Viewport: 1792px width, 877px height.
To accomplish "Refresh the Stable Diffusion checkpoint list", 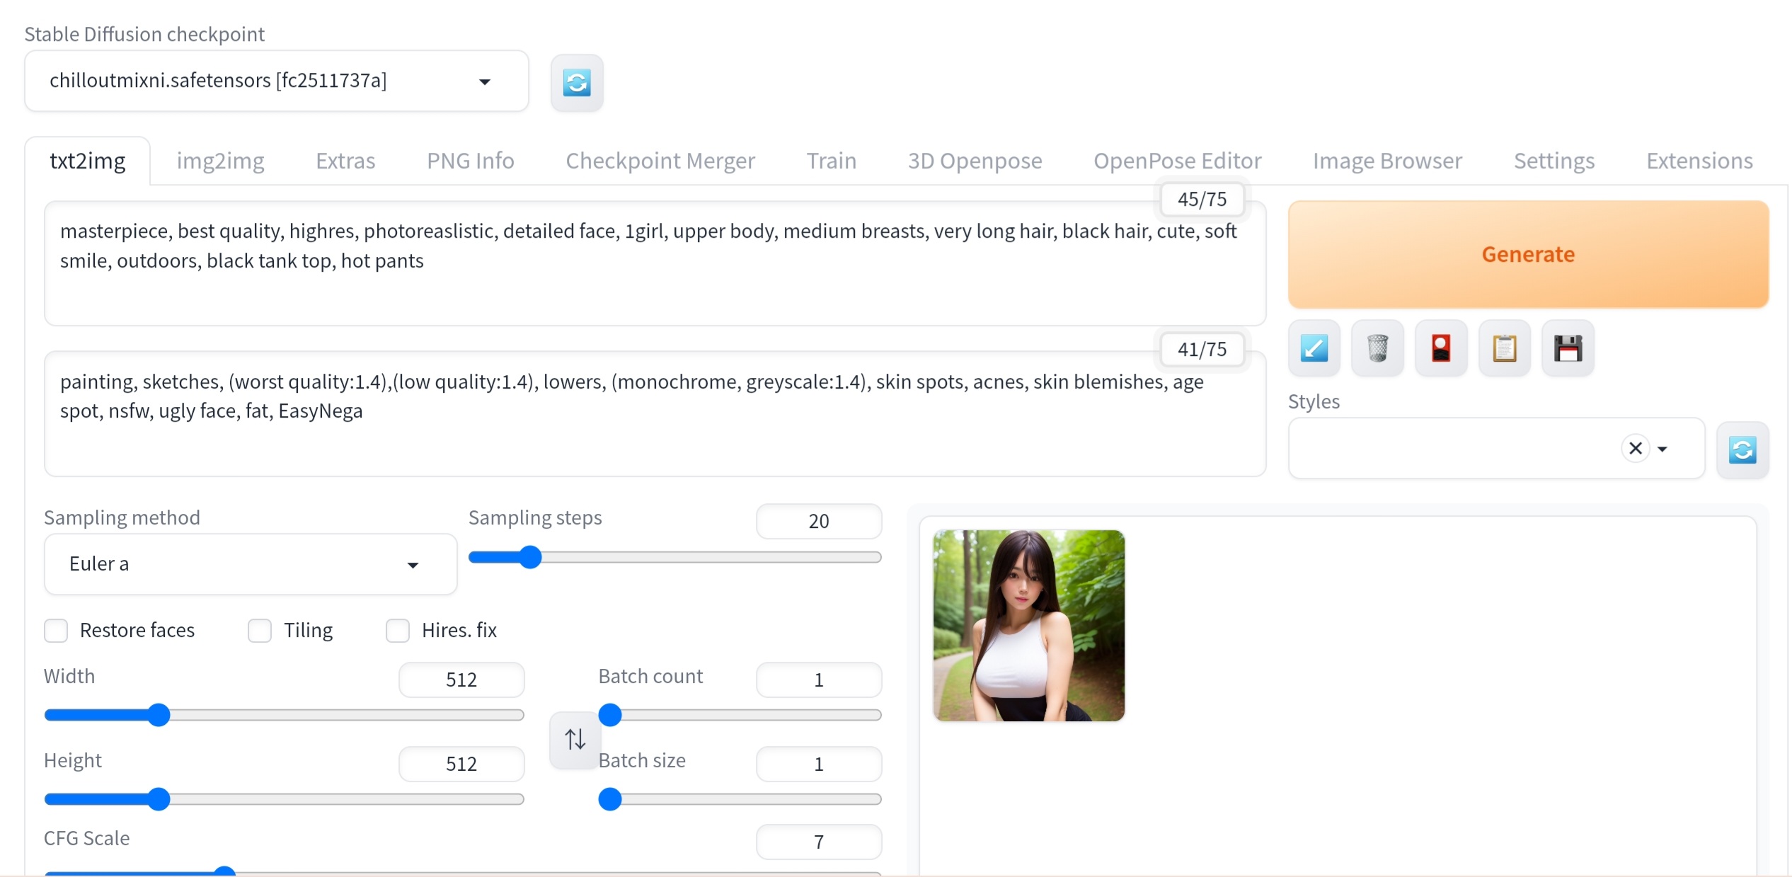I will click(577, 83).
